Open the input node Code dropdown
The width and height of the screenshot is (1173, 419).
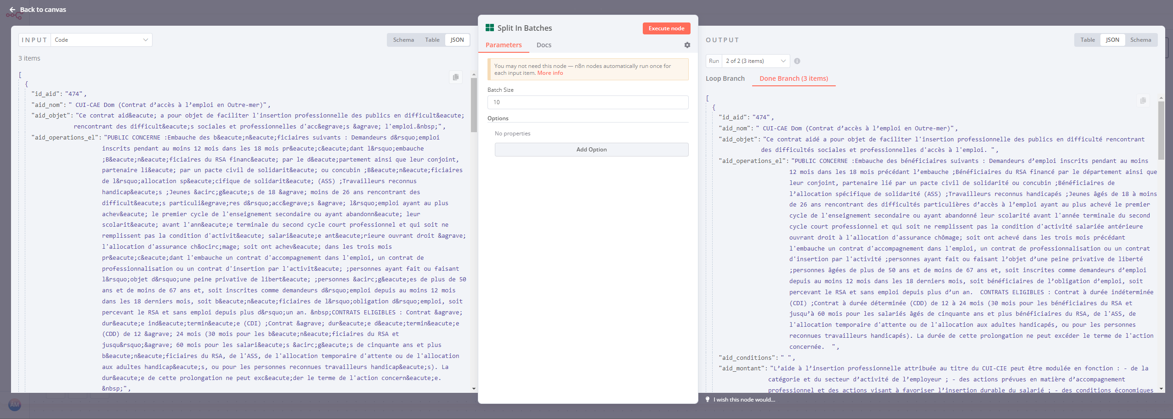coord(101,40)
